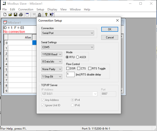Viewport: 157px width, 131px height.
Task: Click row 7 header in Mbslave1 table
Action: (6, 80)
